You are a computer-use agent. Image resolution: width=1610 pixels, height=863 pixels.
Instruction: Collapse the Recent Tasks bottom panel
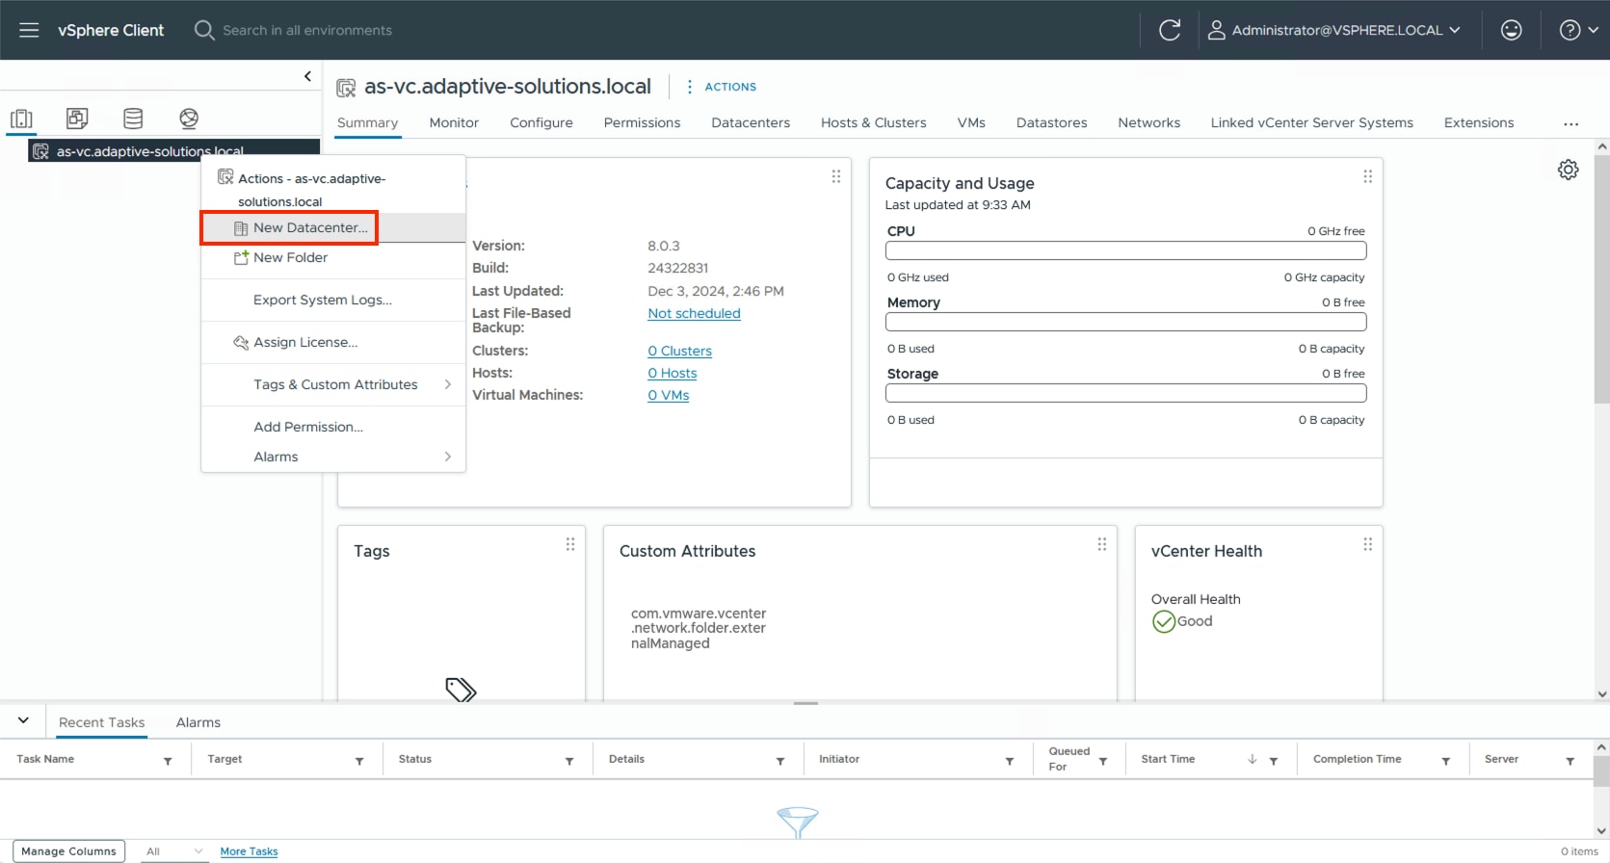(x=23, y=720)
